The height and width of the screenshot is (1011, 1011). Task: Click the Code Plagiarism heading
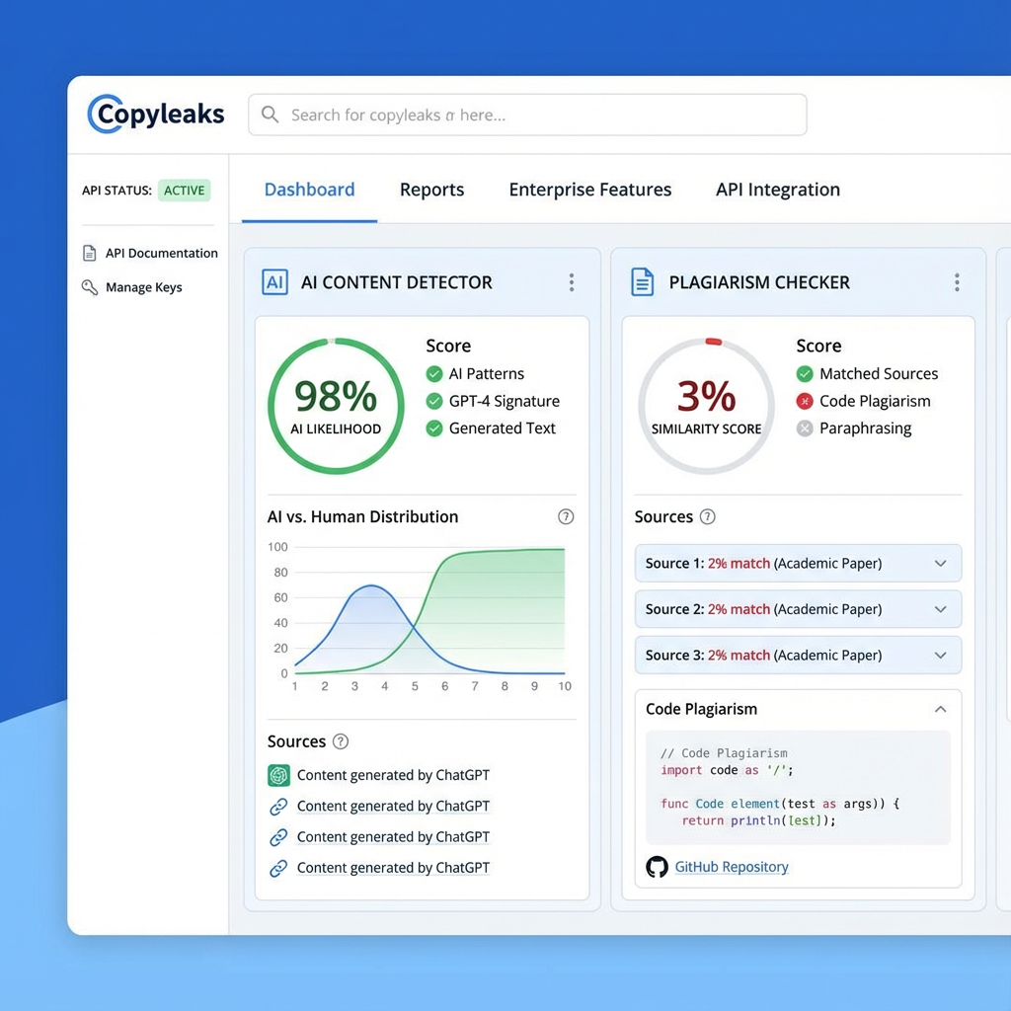702,709
